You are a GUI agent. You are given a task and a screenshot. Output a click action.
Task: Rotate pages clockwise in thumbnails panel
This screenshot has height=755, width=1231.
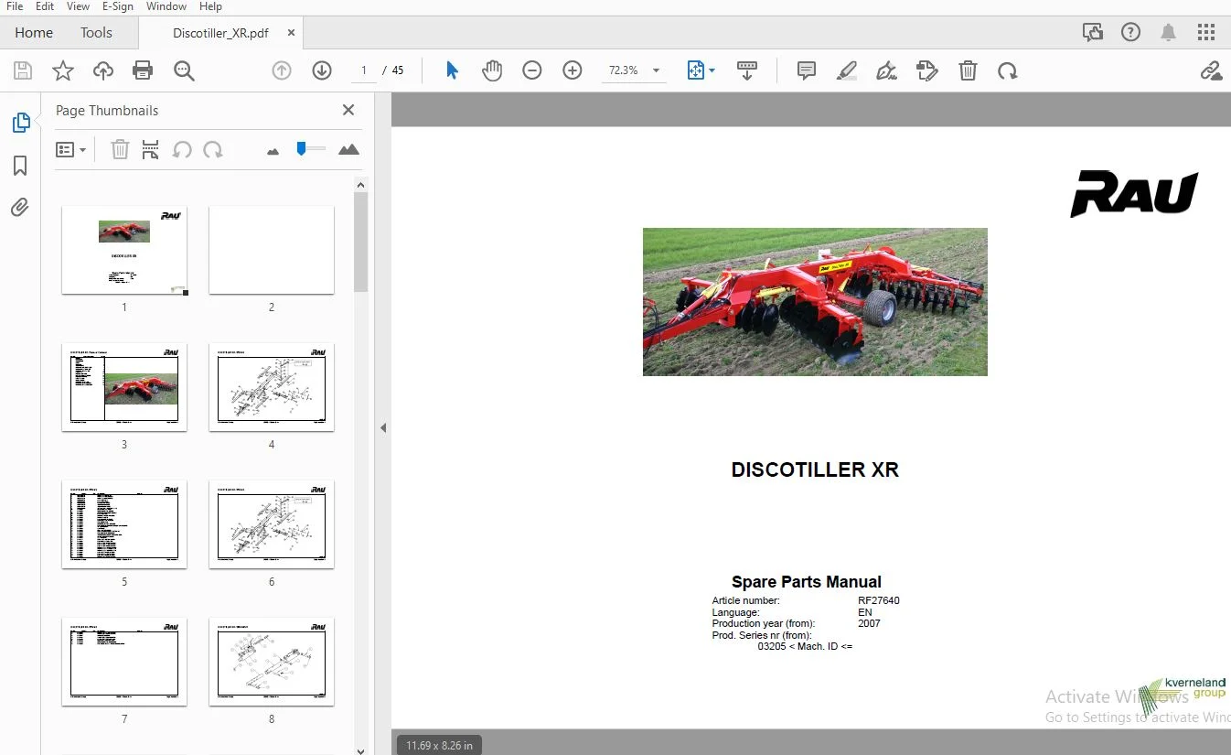[x=213, y=149]
